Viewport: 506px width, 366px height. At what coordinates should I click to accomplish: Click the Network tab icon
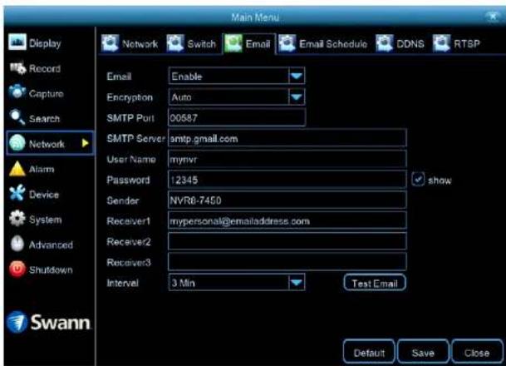click(x=110, y=43)
